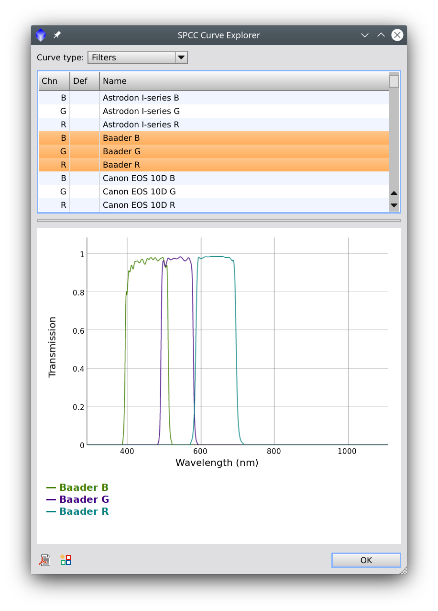Select the Canon EOS 10D G row
Screen dimensions: 438x611
click(x=213, y=192)
